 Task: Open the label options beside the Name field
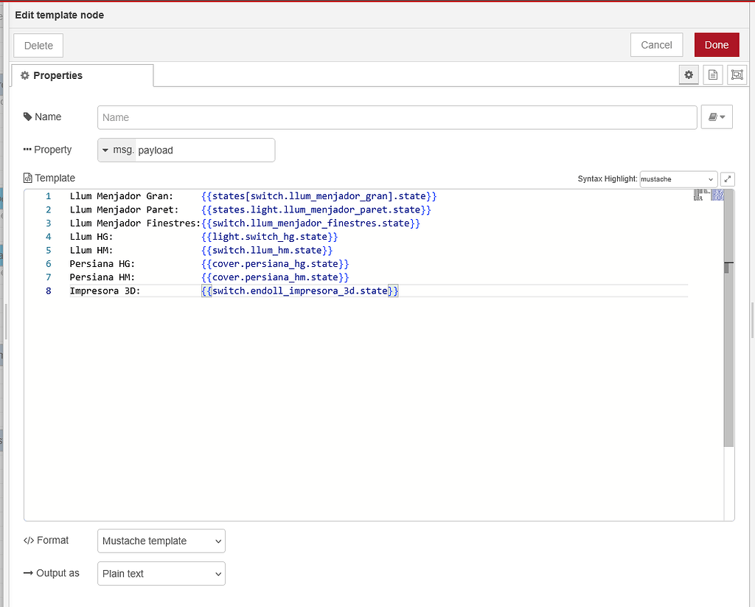tap(716, 117)
